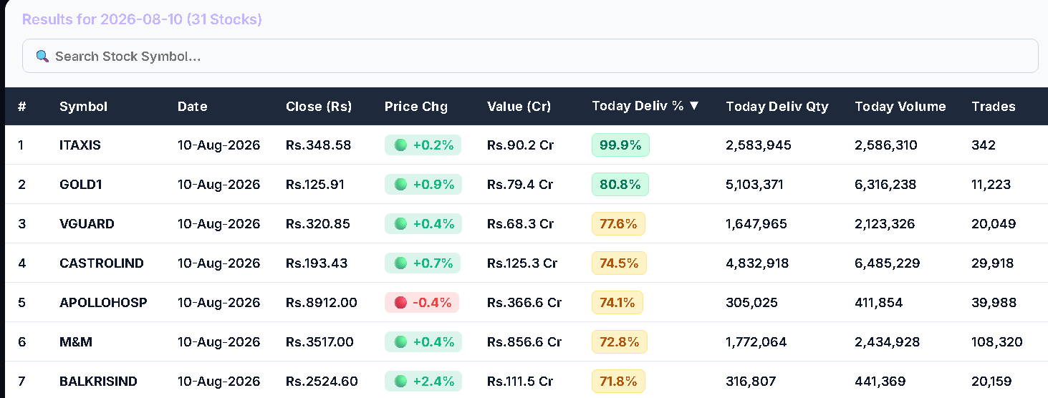Screen dimensions: 1048x398
Task: Click trades count 11,223
Action: (991, 185)
